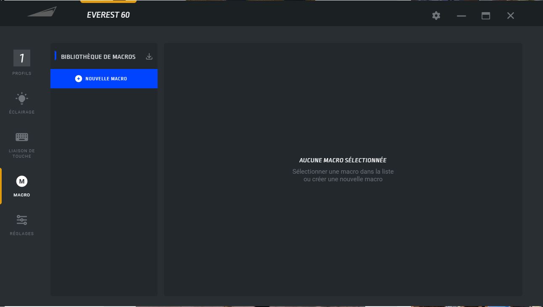
Task: Open Réglages via the sliders icon
Action: (x=22, y=220)
